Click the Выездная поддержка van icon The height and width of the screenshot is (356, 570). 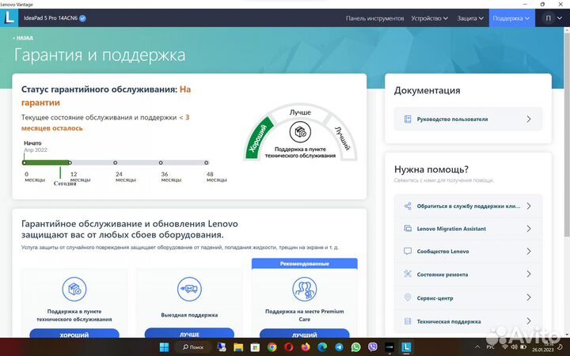tap(189, 290)
